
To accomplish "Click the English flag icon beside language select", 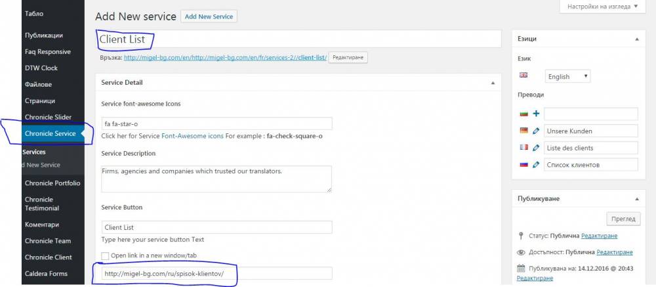I will tap(523, 75).
